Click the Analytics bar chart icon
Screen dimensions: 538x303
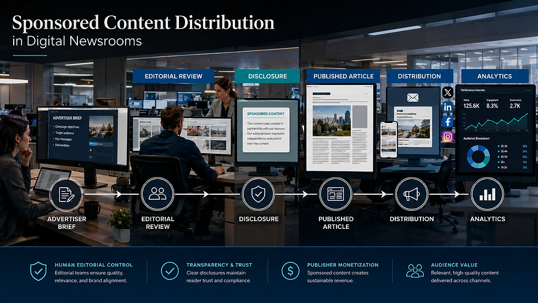pyautogui.click(x=487, y=194)
